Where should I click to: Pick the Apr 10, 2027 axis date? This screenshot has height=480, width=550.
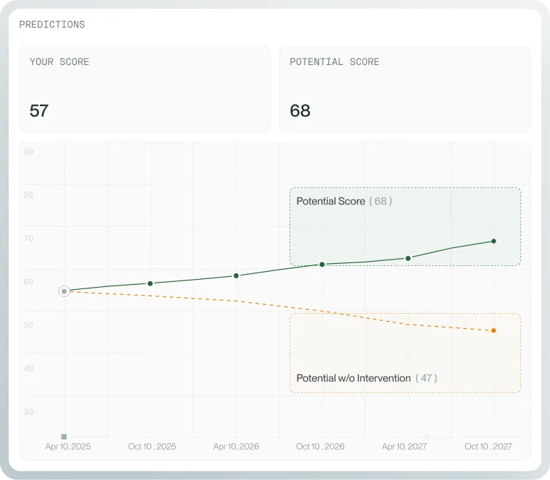click(x=405, y=447)
